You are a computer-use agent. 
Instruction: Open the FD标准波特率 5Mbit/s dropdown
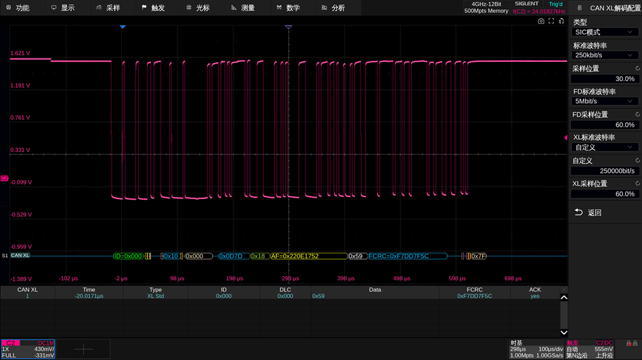[605, 101]
